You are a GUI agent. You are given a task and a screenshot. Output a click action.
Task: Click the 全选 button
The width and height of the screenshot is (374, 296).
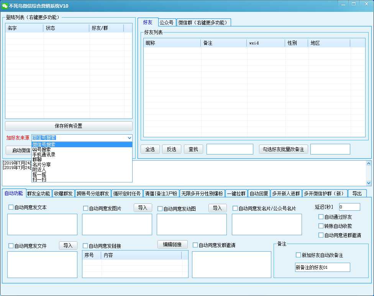(150, 149)
